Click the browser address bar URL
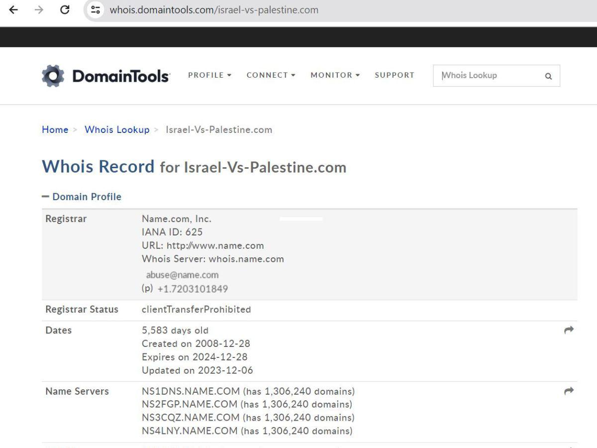This screenshot has height=448, width=597. point(214,10)
